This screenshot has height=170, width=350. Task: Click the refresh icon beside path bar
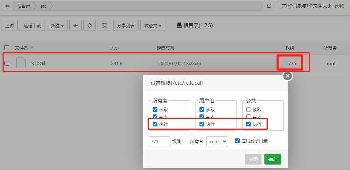[x=269, y=6]
